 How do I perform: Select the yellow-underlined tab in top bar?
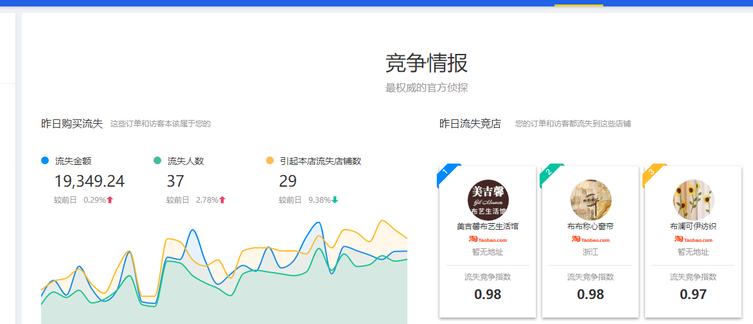[x=579, y=4]
